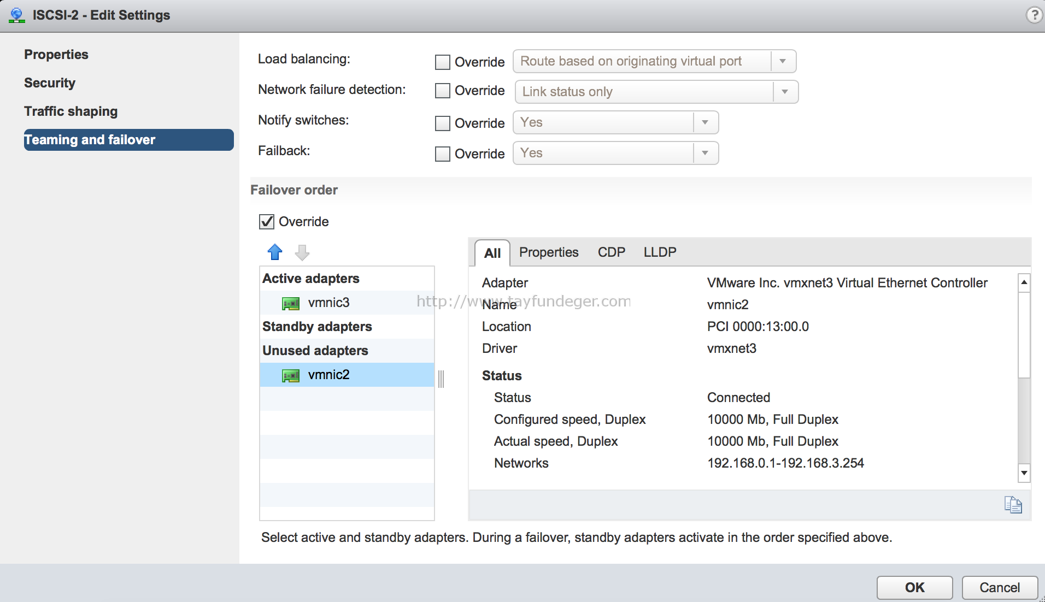Select the Traffic shaping page
The image size is (1045, 602).
click(71, 111)
